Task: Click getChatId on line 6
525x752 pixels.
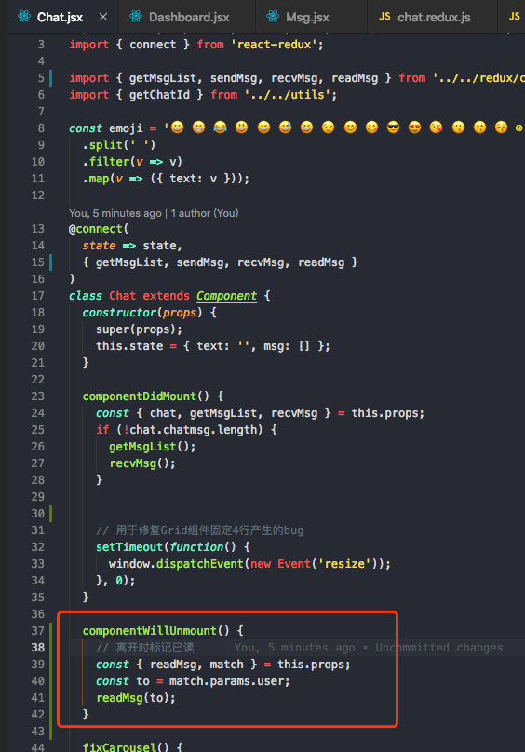Action: coord(159,95)
